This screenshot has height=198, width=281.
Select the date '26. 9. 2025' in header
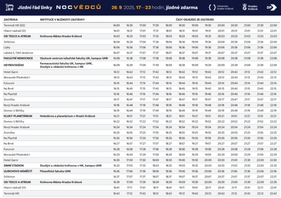point(123,7)
